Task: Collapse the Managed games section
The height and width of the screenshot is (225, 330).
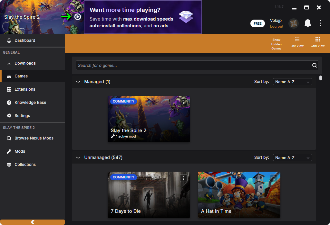Action: pos(78,82)
